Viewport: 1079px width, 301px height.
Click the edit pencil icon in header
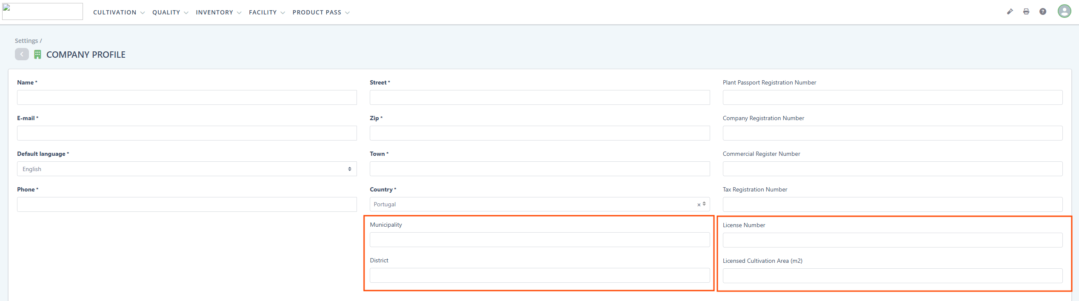[1010, 12]
